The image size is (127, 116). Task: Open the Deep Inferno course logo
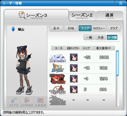coord(58,79)
